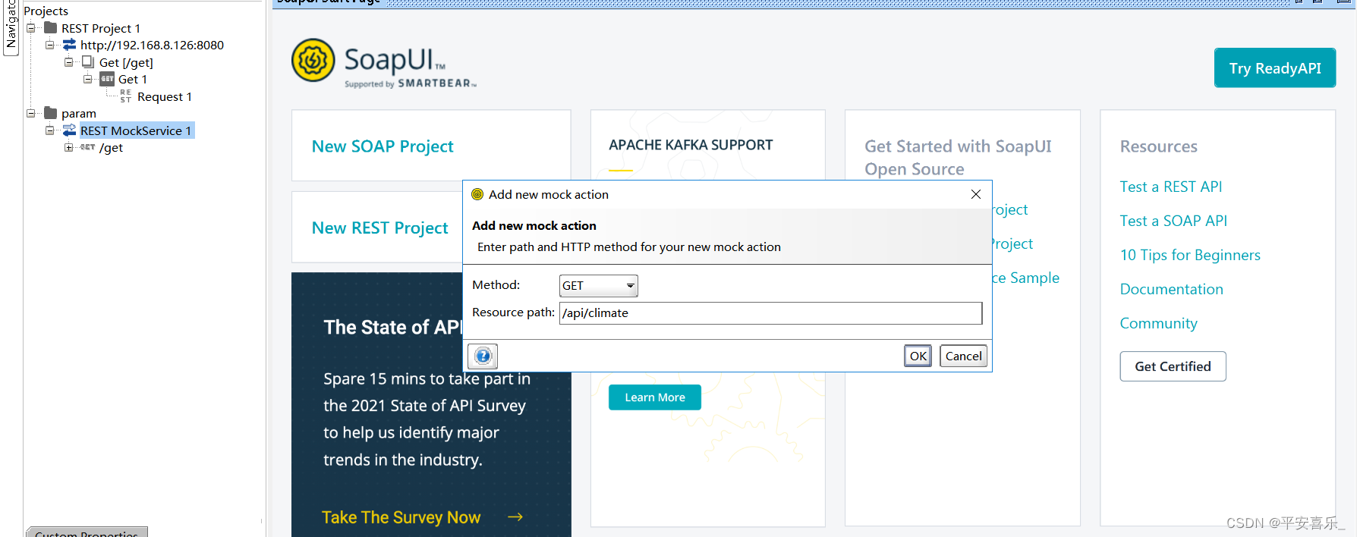Collapse the REST MockService 1 node
Viewport: 1357px width, 537px height.
click(x=50, y=130)
